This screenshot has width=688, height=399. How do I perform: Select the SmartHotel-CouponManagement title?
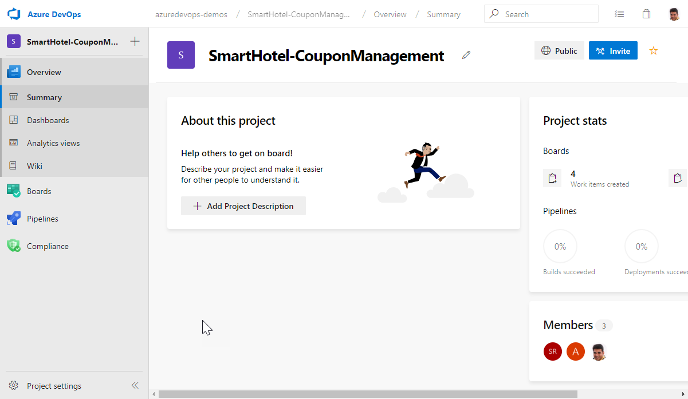[326, 56]
